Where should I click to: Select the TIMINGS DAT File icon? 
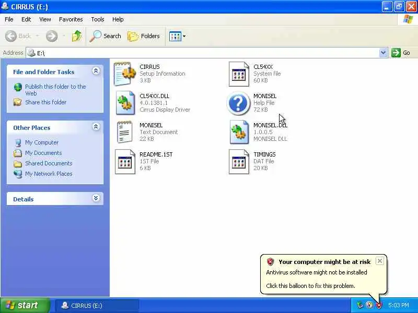pos(239,162)
